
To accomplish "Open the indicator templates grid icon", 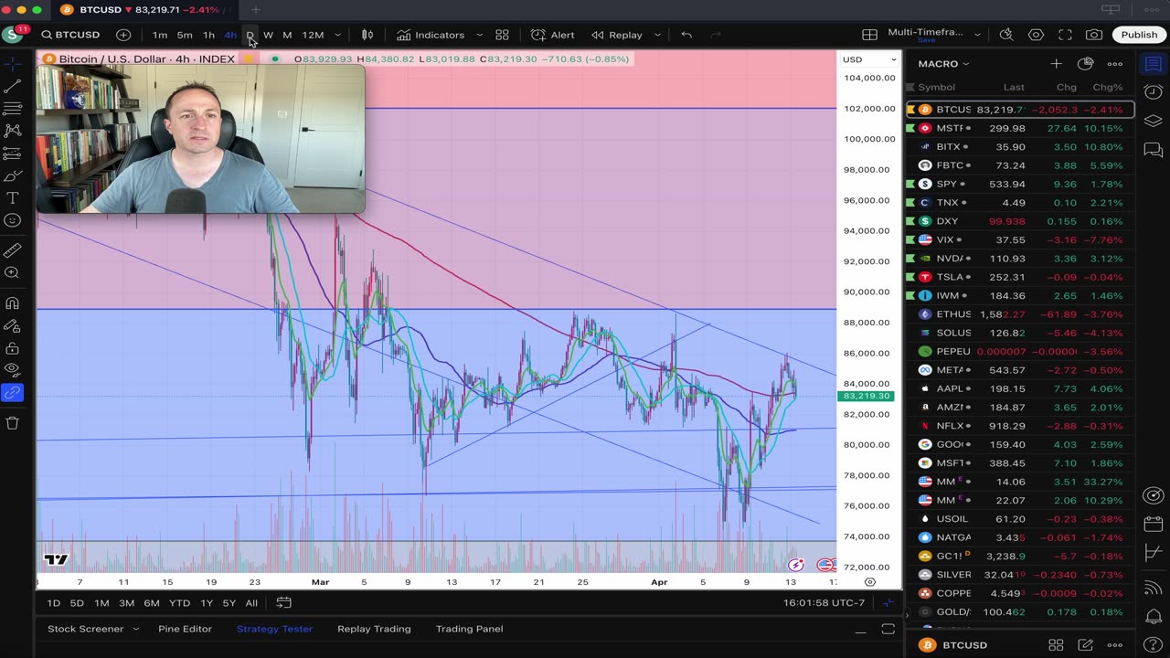I will tap(502, 35).
